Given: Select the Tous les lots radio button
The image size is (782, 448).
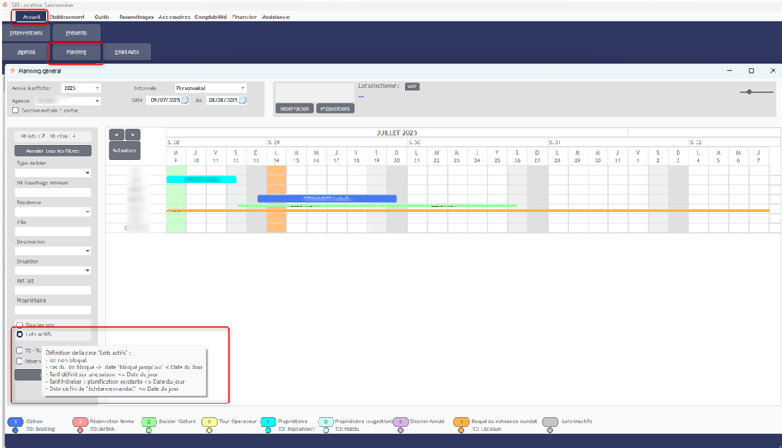Looking at the screenshot, I should click(x=20, y=325).
